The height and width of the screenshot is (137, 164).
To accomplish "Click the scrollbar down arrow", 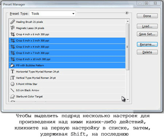I will [128, 100].
